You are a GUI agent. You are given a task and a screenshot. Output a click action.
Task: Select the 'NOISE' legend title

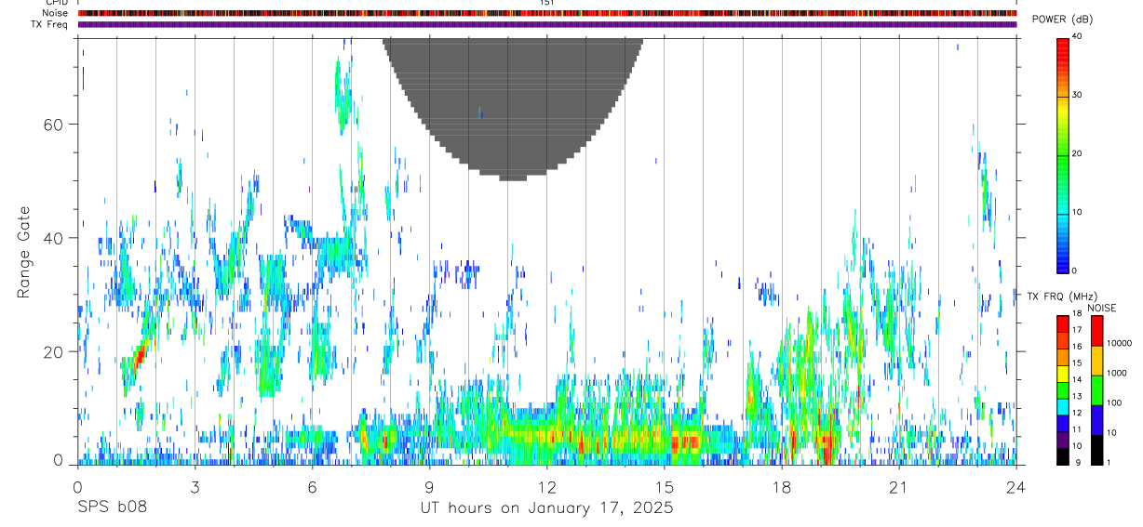pyautogui.click(x=1101, y=308)
